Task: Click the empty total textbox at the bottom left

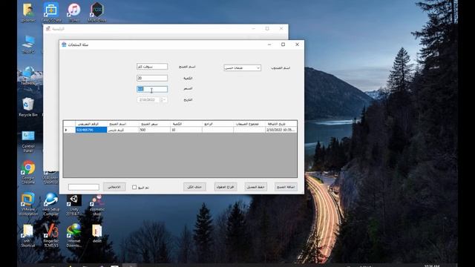Action: click(84, 187)
